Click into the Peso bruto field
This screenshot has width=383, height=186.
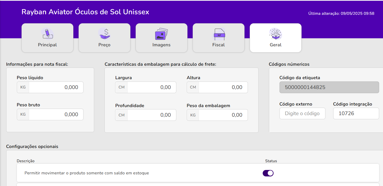tap(56, 115)
